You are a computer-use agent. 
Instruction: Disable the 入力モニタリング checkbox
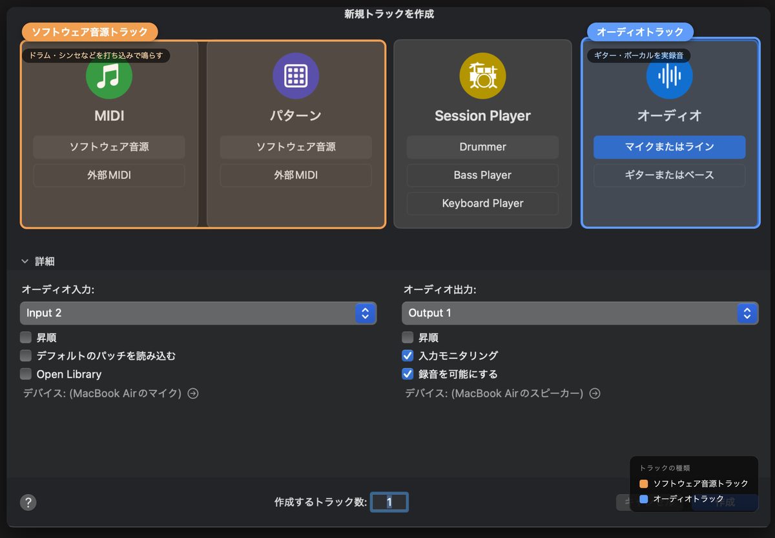click(x=408, y=355)
